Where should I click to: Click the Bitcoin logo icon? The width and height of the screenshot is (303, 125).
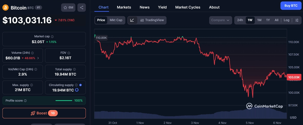pyautogui.click(x=6, y=8)
